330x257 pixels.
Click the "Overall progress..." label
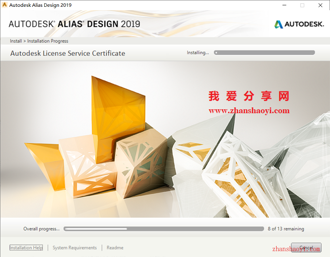click(41, 229)
